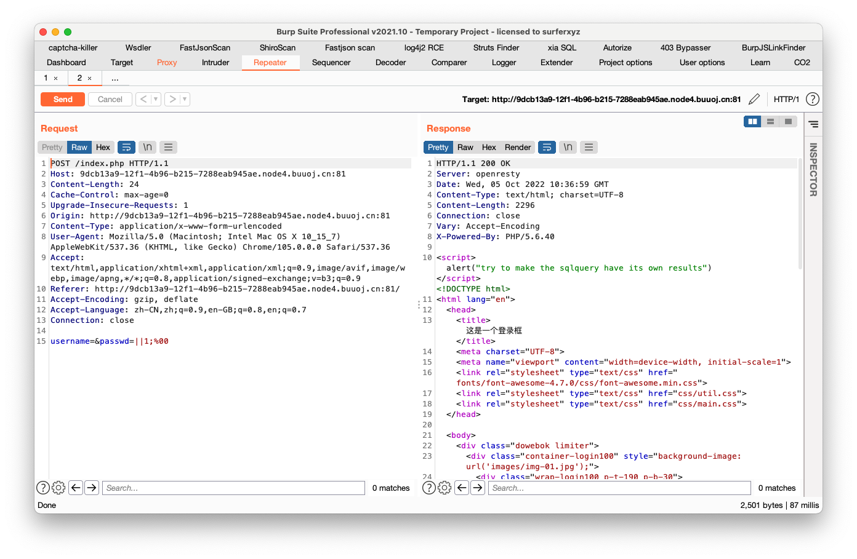Open the Proxy tab
The height and width of the screenshot is (559, 857).
[167, 63]
